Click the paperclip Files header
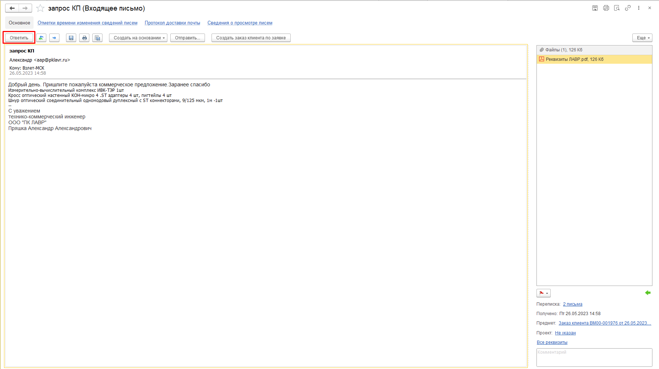Image resolution: width=659 pixels, height=369 pixels. click(594, 50)
